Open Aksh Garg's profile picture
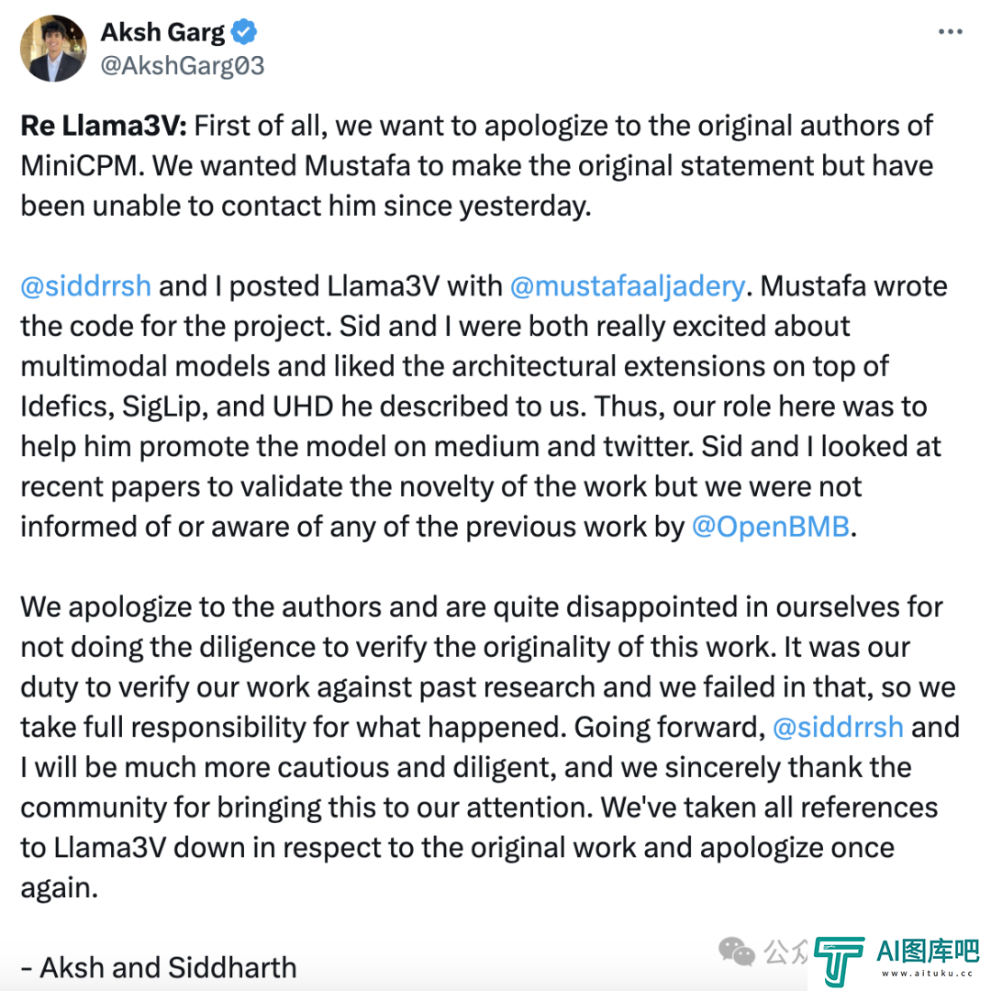 coord(54,49)
